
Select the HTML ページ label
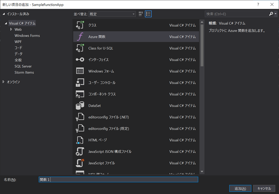tap(97, 140)
